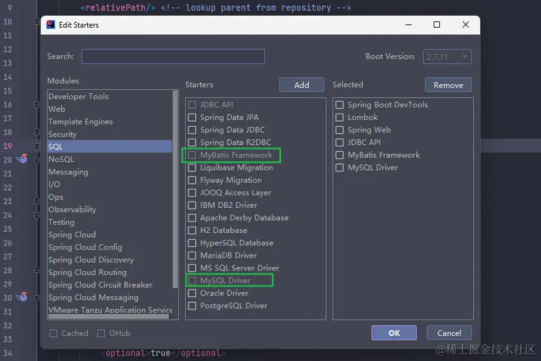
Task: Toggle the code fold marker on line 28
Action: (x=36, y=270)
